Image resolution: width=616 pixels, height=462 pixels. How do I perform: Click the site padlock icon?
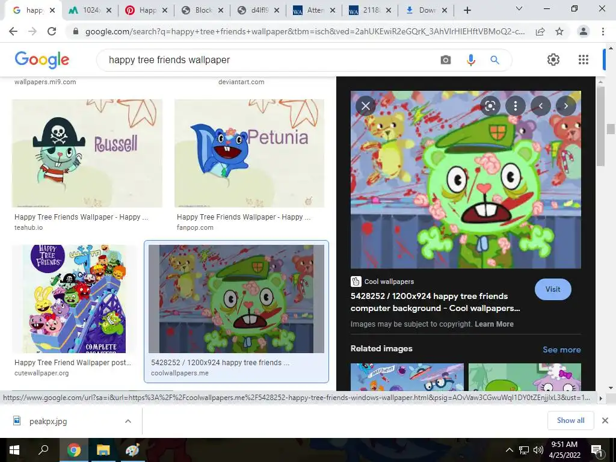76,31
